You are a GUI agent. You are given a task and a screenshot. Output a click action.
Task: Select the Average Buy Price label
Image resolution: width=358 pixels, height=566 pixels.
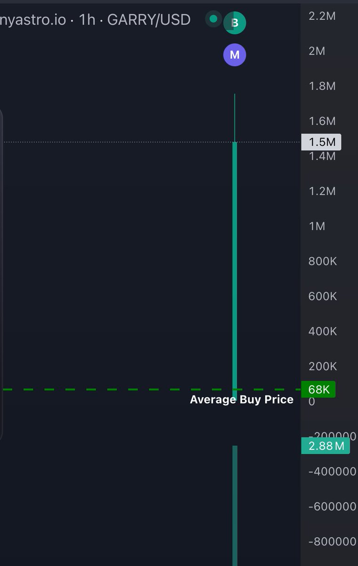[242, 400]
